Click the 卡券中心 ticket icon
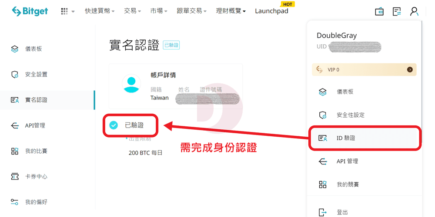 pyautogui.click(x=14, y=177)
